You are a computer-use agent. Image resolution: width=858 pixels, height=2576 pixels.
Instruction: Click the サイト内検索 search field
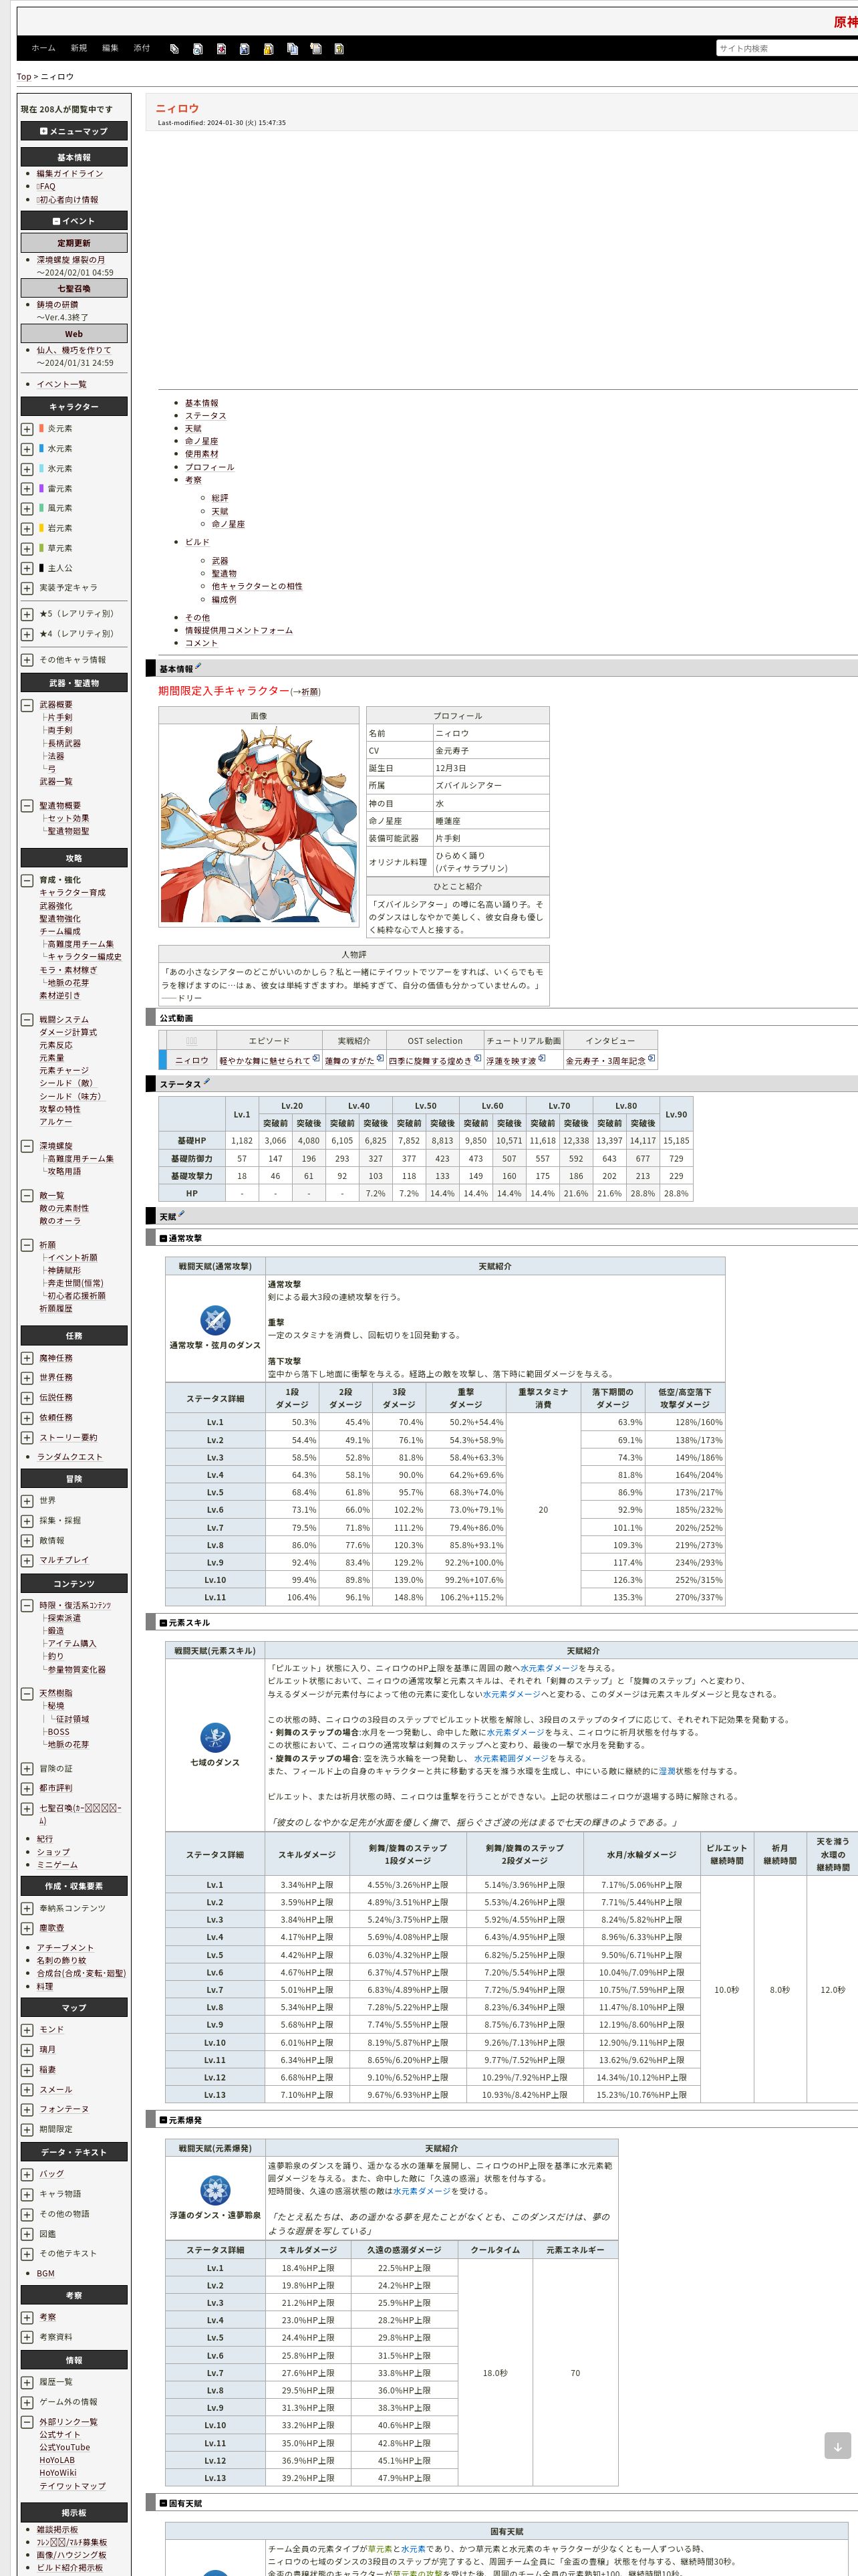point(786,48)
